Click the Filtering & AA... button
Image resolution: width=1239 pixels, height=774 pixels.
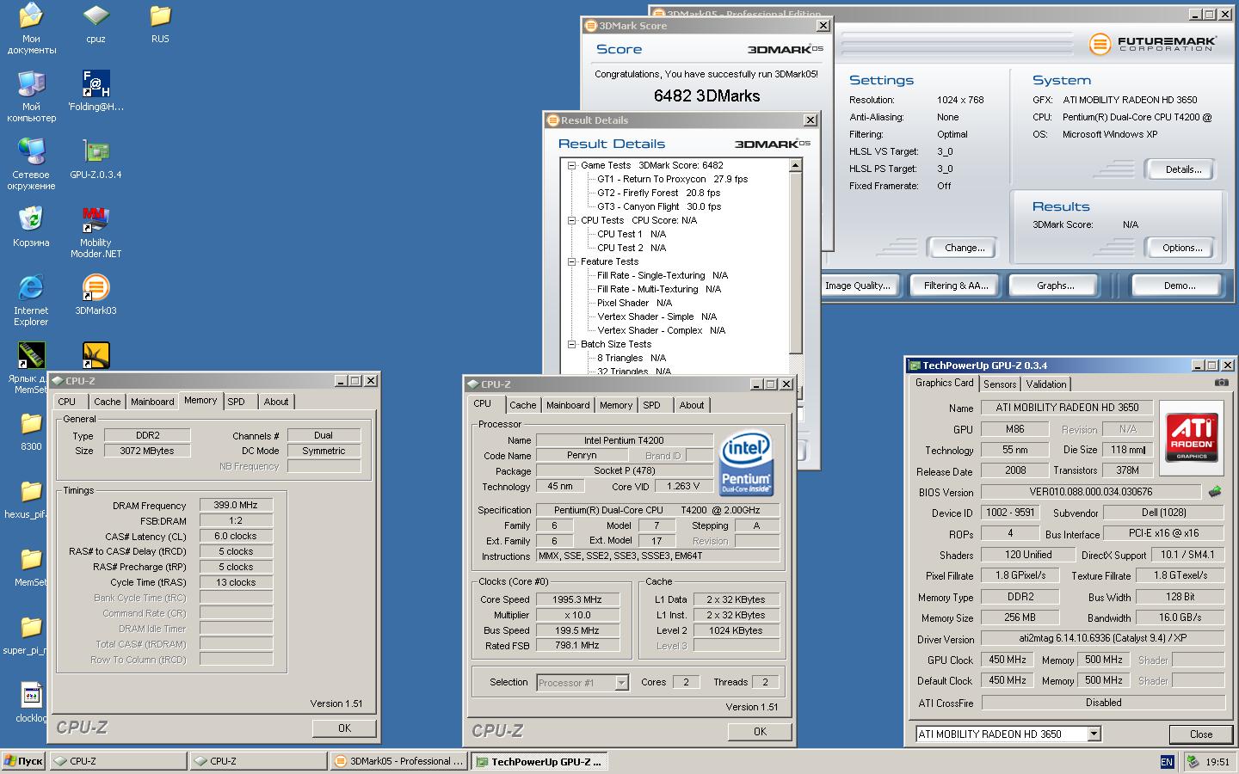[956, 286]
